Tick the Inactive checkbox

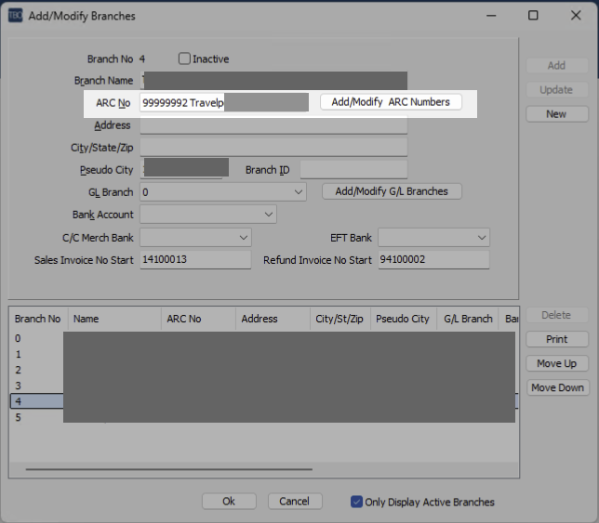(184, 59)
